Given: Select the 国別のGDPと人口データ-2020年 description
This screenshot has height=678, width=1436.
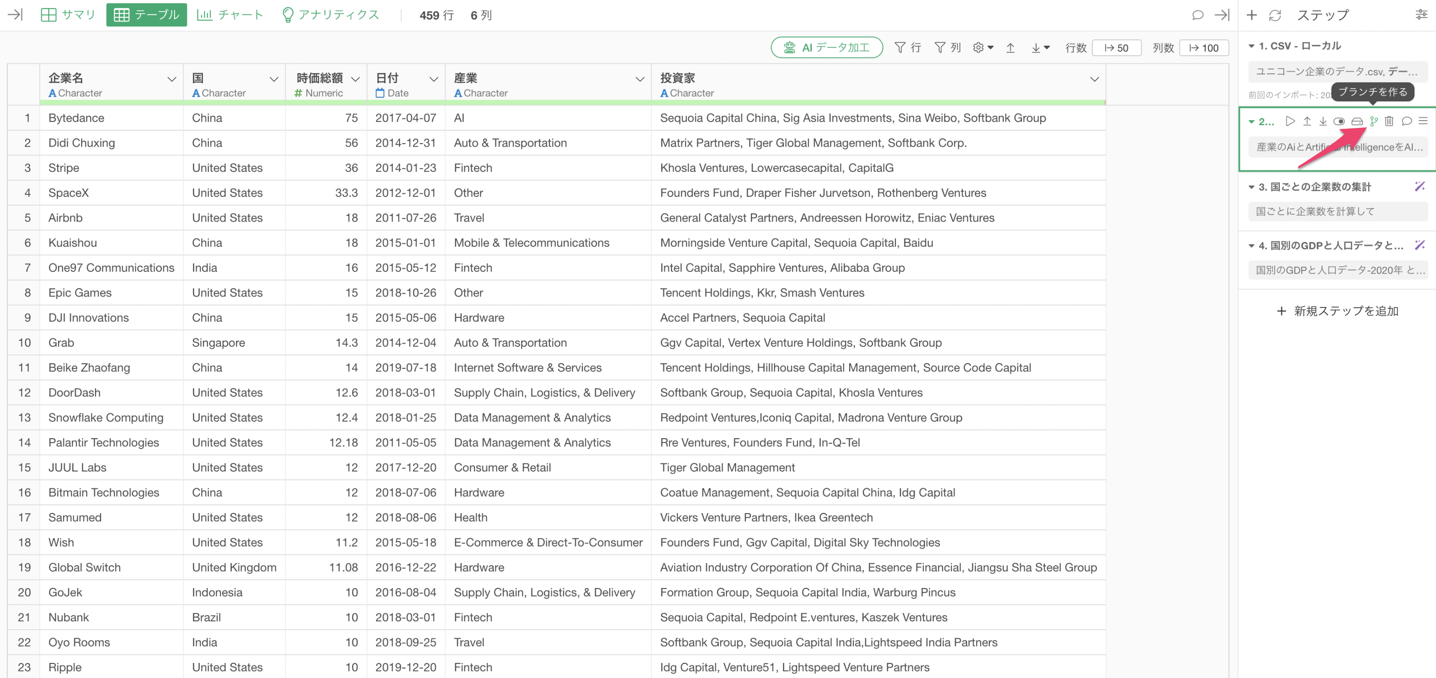Looking at the screenshot, I should [1338, 270].
